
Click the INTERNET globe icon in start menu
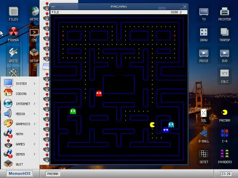(8, 103)
